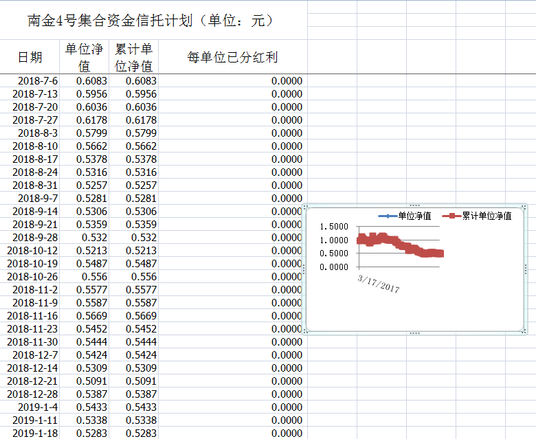Click the 0.5000 vertical axis label in chart
Image resolution: width=536 pixels, height=439 pixels.
334,253
